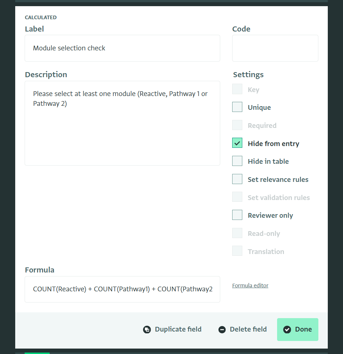
Task: Focus the Code input field
Action: pyautogui.click(x=275, y=48)
